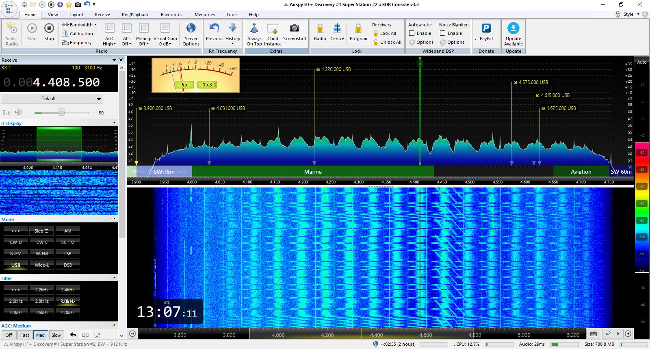This screenshot has height=349, width=650.
Task: Click the Screenshot camera icon
Action: click(295, 28)
